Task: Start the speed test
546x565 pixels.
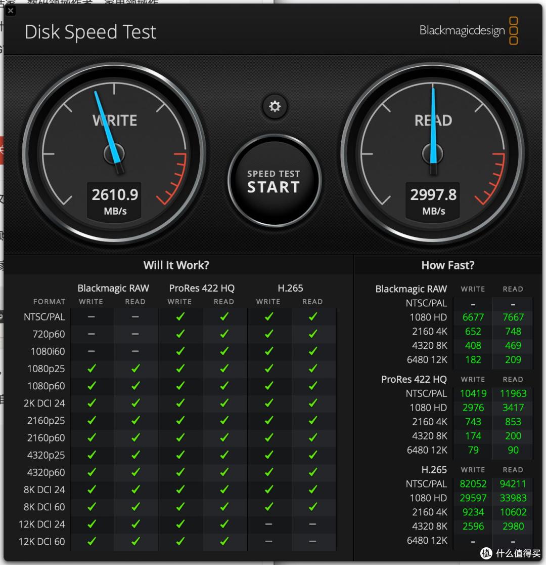Action: 274,181
